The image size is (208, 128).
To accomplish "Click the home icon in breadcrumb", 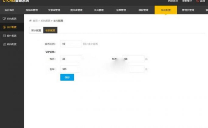I will point(30,21).
